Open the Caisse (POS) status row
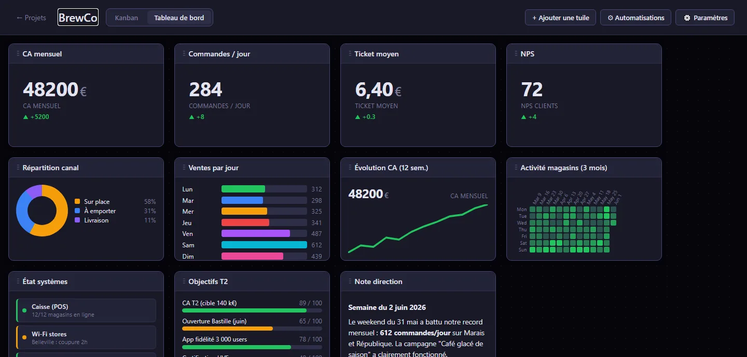Image resolution: width=747 pixels, height=357 pixels. tap(86, 310)
